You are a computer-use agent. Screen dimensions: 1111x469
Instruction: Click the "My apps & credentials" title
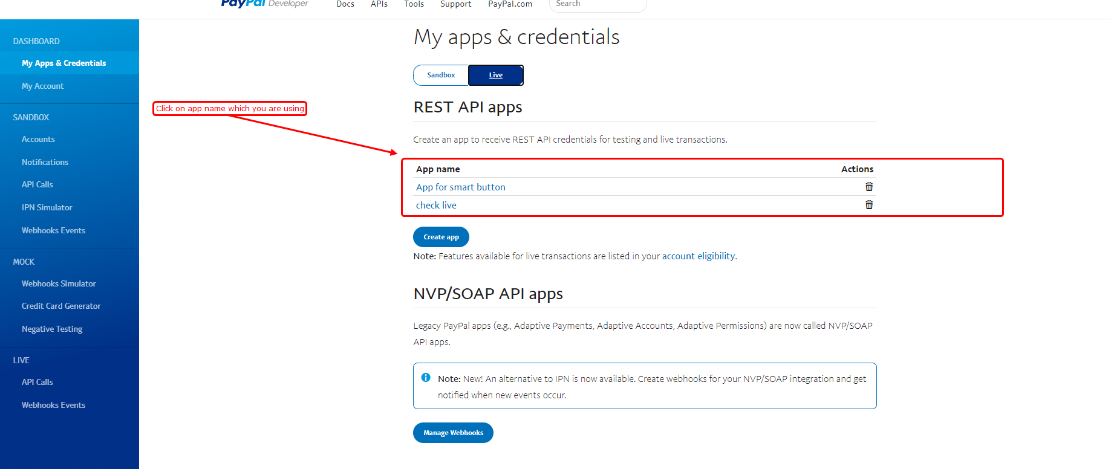pos(516,37)
